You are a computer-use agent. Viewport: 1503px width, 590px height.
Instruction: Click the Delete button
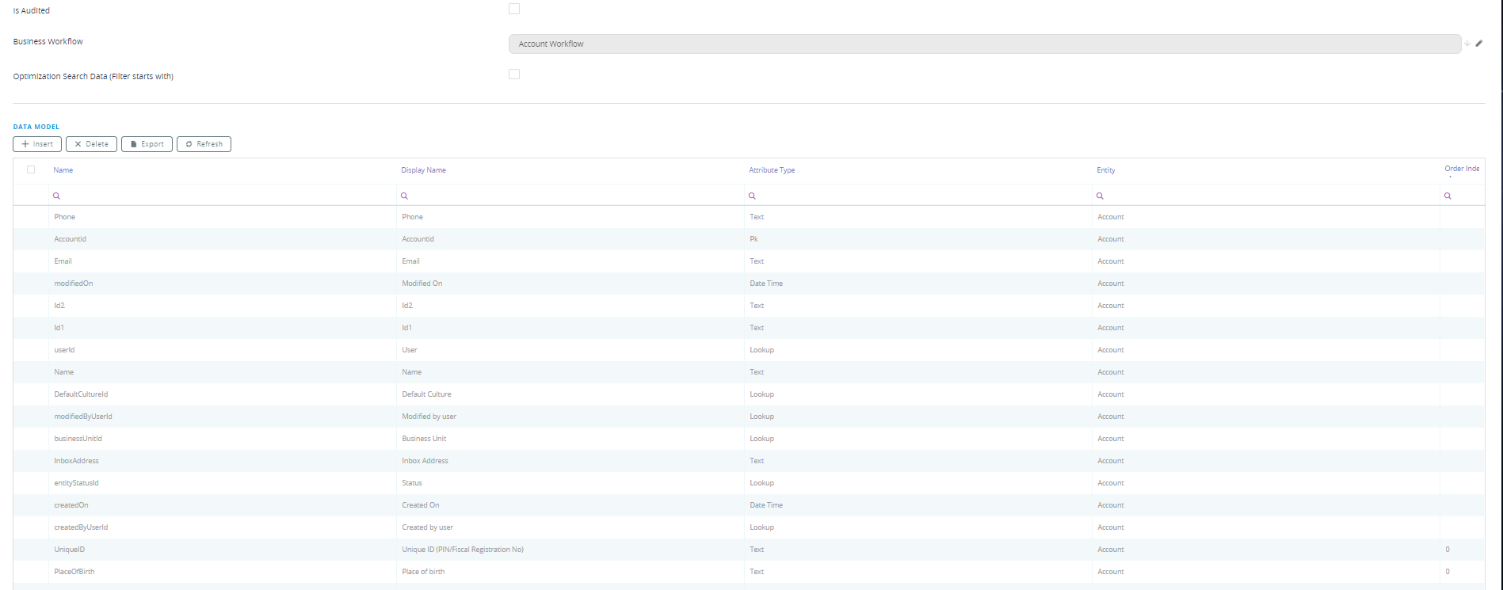(91, 144)
